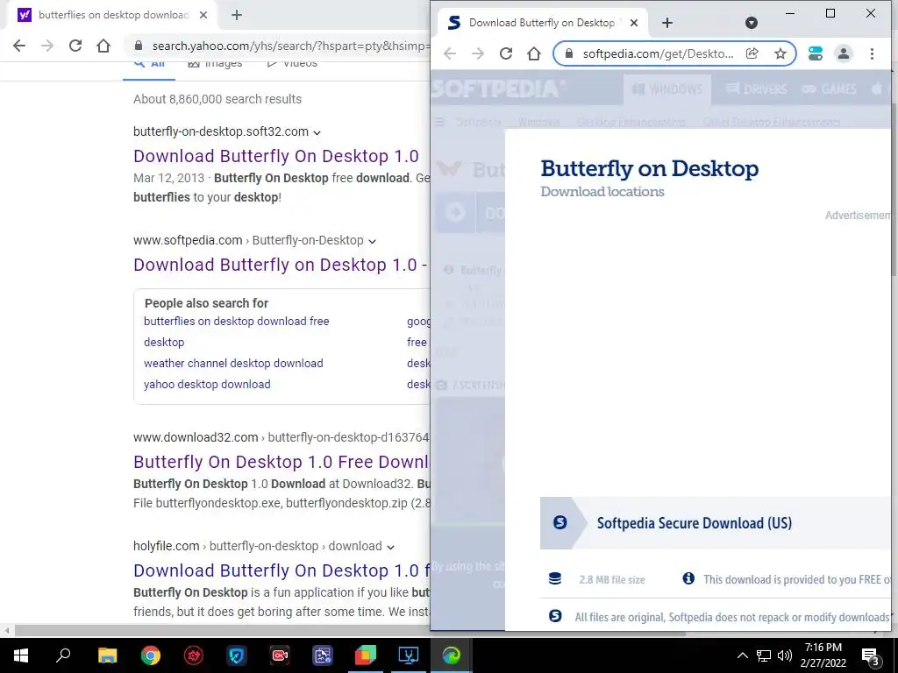This screenshot has width=898, height=673.
Task: Click weather channel desktop download suggestion
Action: point(233,364)
